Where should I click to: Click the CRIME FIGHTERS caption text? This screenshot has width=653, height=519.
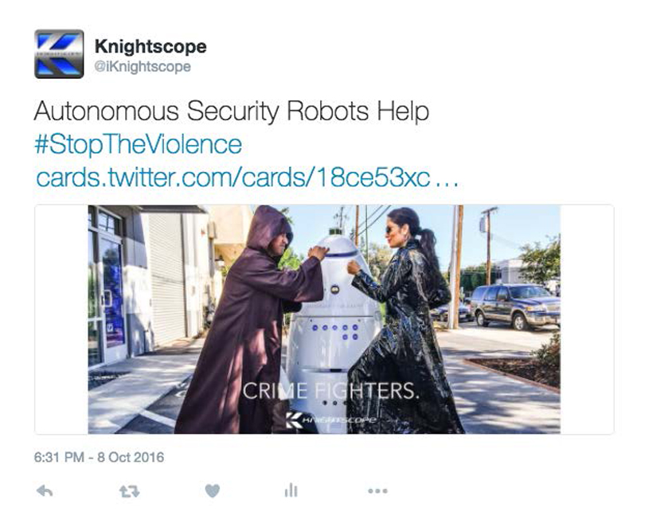click(330, 391)
